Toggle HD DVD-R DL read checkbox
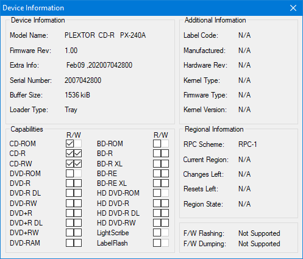303x259 pixels. (157, 213)
